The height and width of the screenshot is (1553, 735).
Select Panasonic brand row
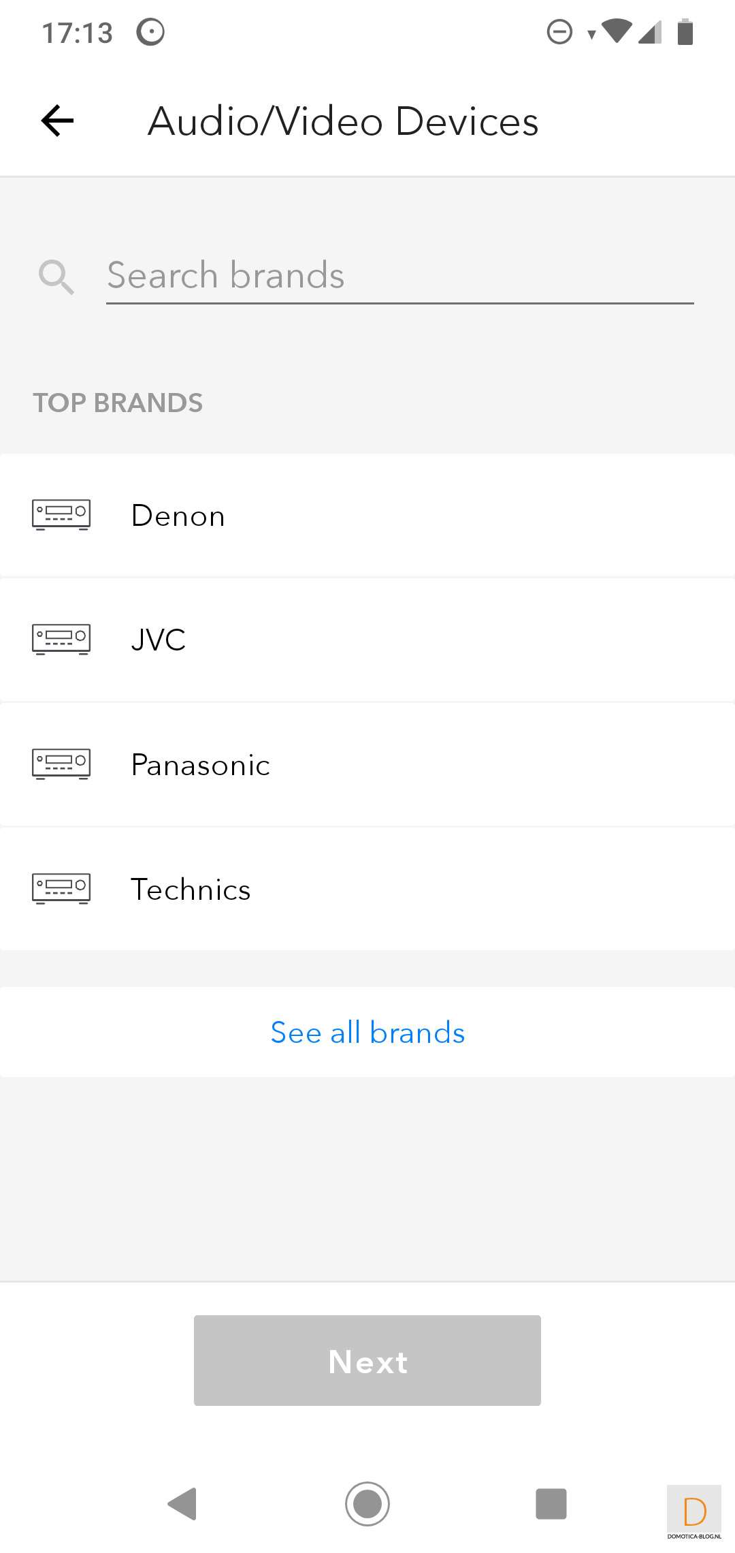coord(201,765)
